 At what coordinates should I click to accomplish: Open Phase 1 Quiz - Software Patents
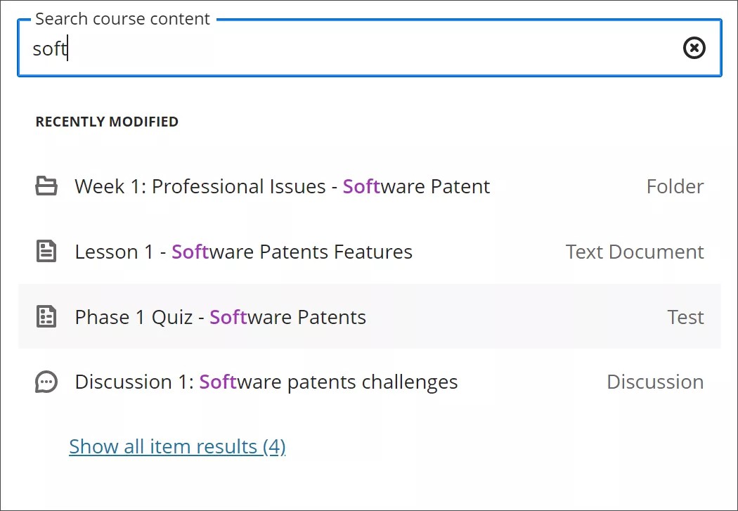click(220, 317)
